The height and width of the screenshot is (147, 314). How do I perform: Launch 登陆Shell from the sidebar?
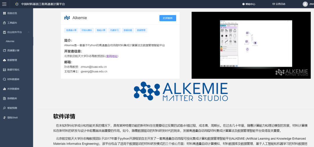pyautogui.click(x=13, y=118)
